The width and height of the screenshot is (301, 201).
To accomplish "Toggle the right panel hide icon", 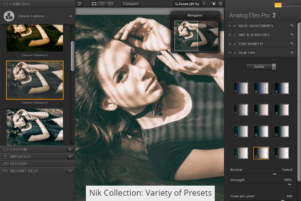I will click(x=220, y=4).
